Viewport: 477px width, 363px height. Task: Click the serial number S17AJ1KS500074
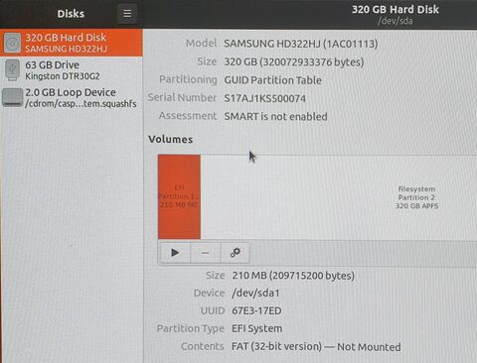[264, 98]
